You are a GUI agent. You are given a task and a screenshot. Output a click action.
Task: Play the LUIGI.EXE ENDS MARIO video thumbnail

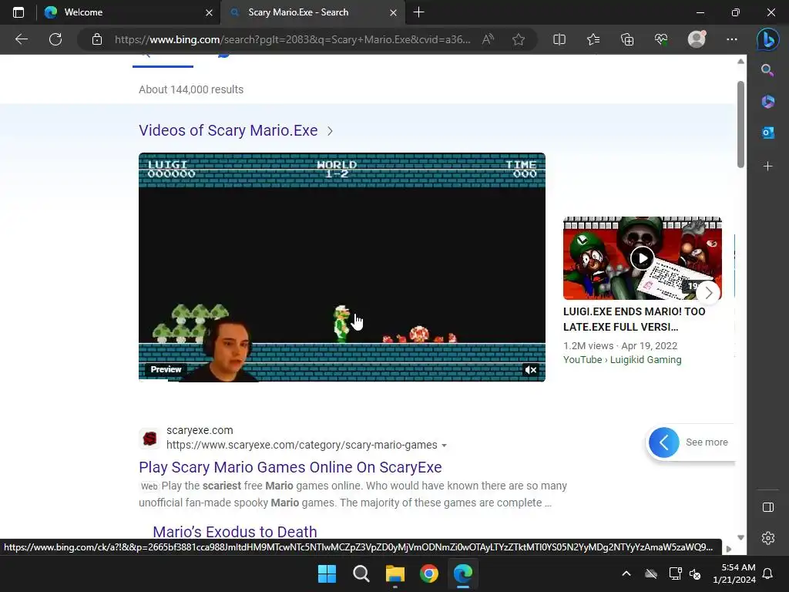click(x=643, y=258)
